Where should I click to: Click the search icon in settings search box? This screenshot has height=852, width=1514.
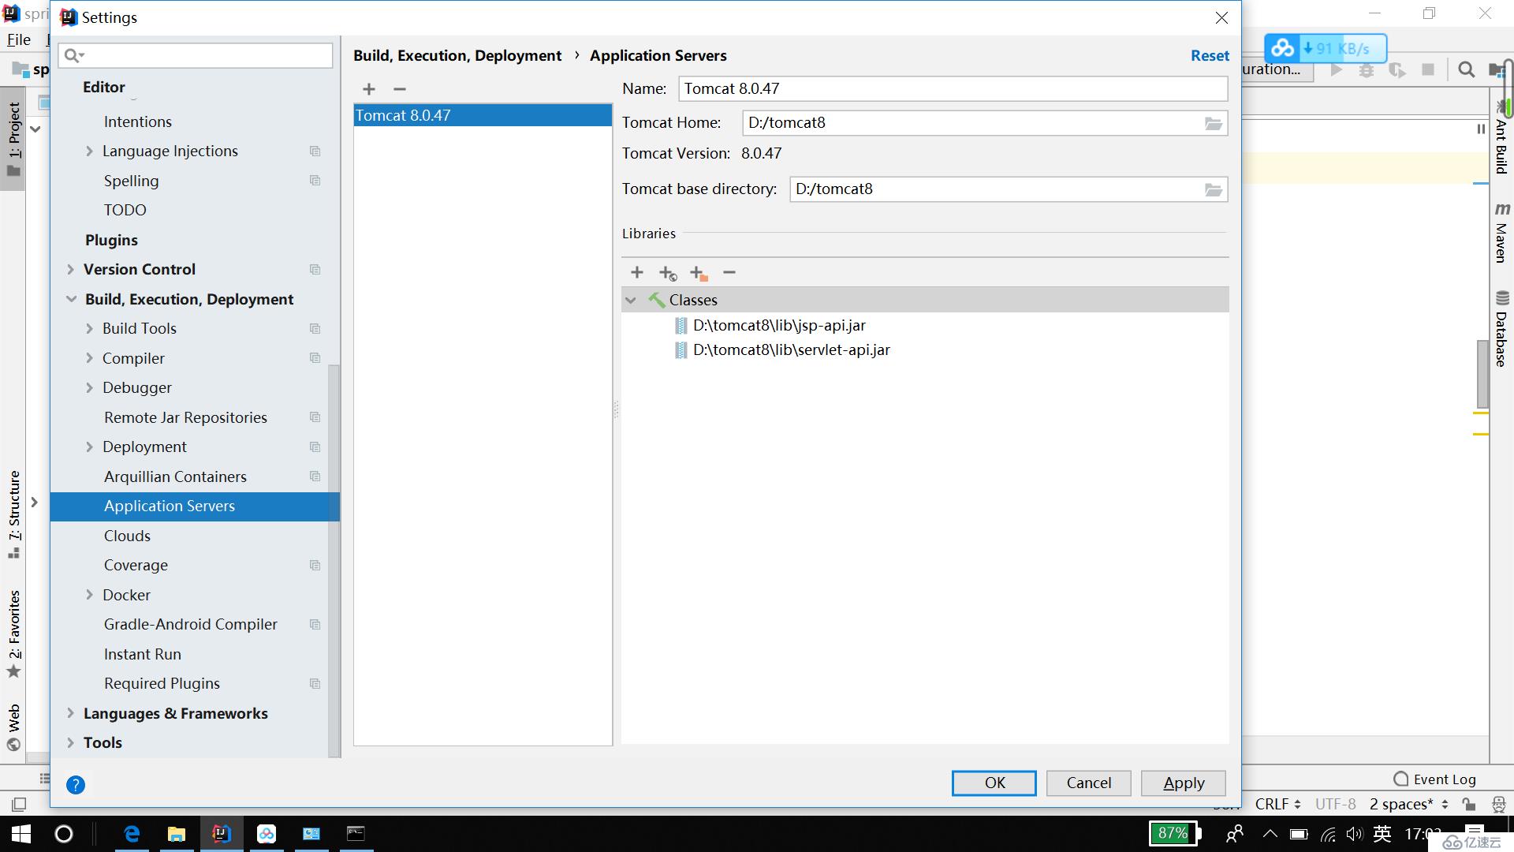pos(74,55)
